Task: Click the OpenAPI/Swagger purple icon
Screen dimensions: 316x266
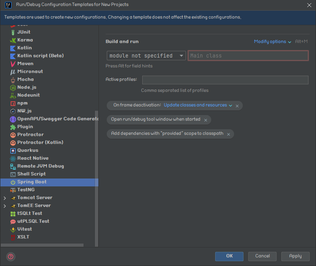Action: pyautogui.click(x=13, y=119)
